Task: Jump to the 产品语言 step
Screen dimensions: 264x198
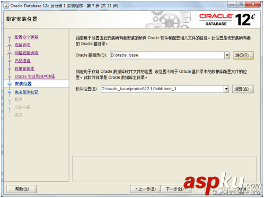Action: click(x=23, y=60)
